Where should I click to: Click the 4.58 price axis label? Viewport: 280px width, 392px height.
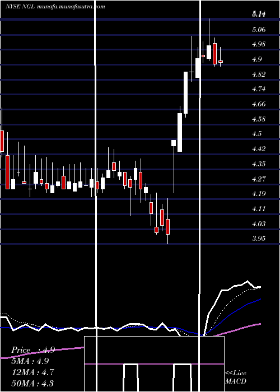coord(259,119)
